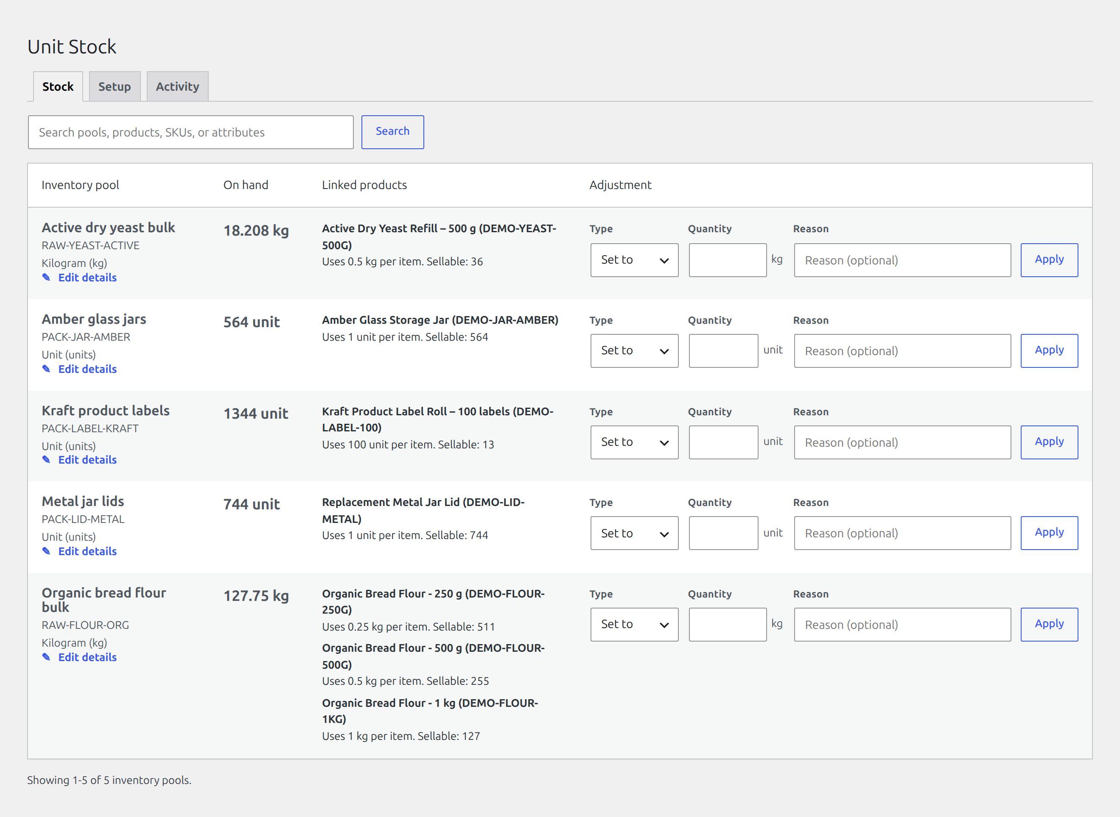Click the PACK-LID-METAL SKU text

point(83,519)
